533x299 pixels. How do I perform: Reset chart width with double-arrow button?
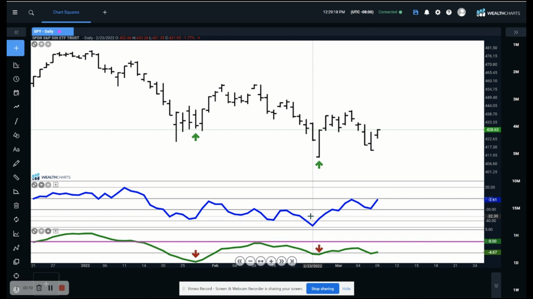(x=261, y=261)
